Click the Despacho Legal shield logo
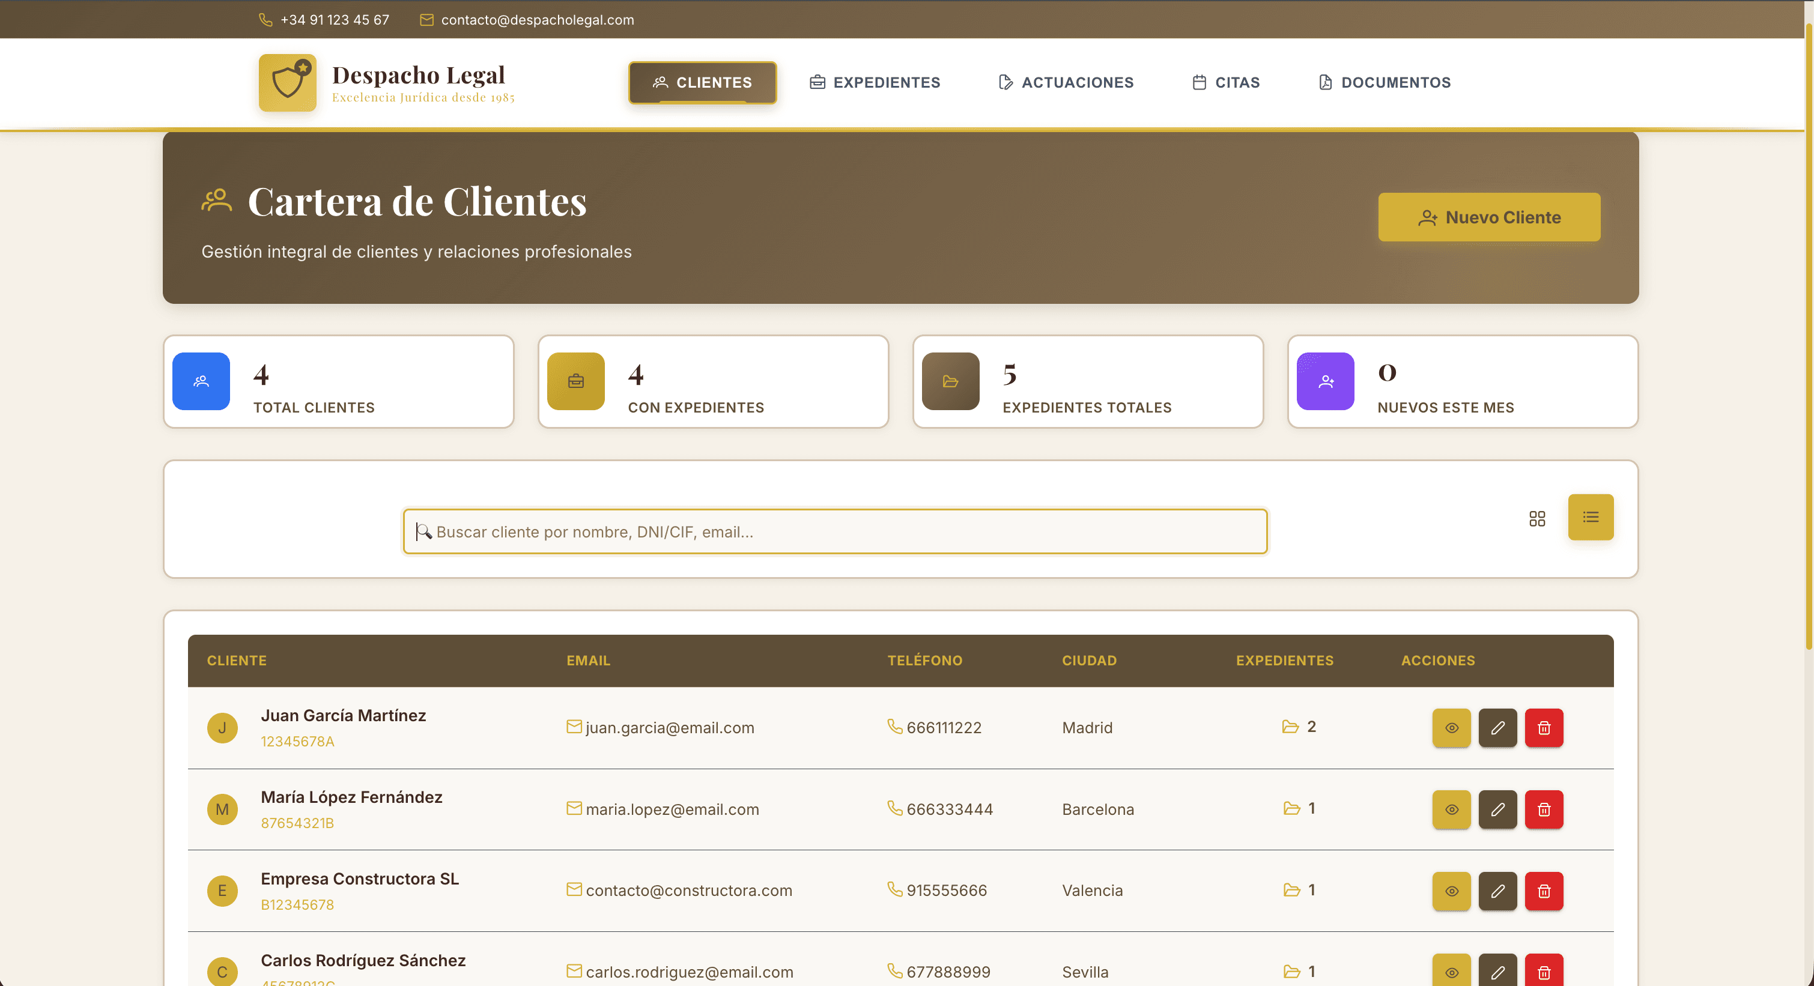Viewport: 1814px width, 986px height. pyautogui.click(x=287, y=82)
